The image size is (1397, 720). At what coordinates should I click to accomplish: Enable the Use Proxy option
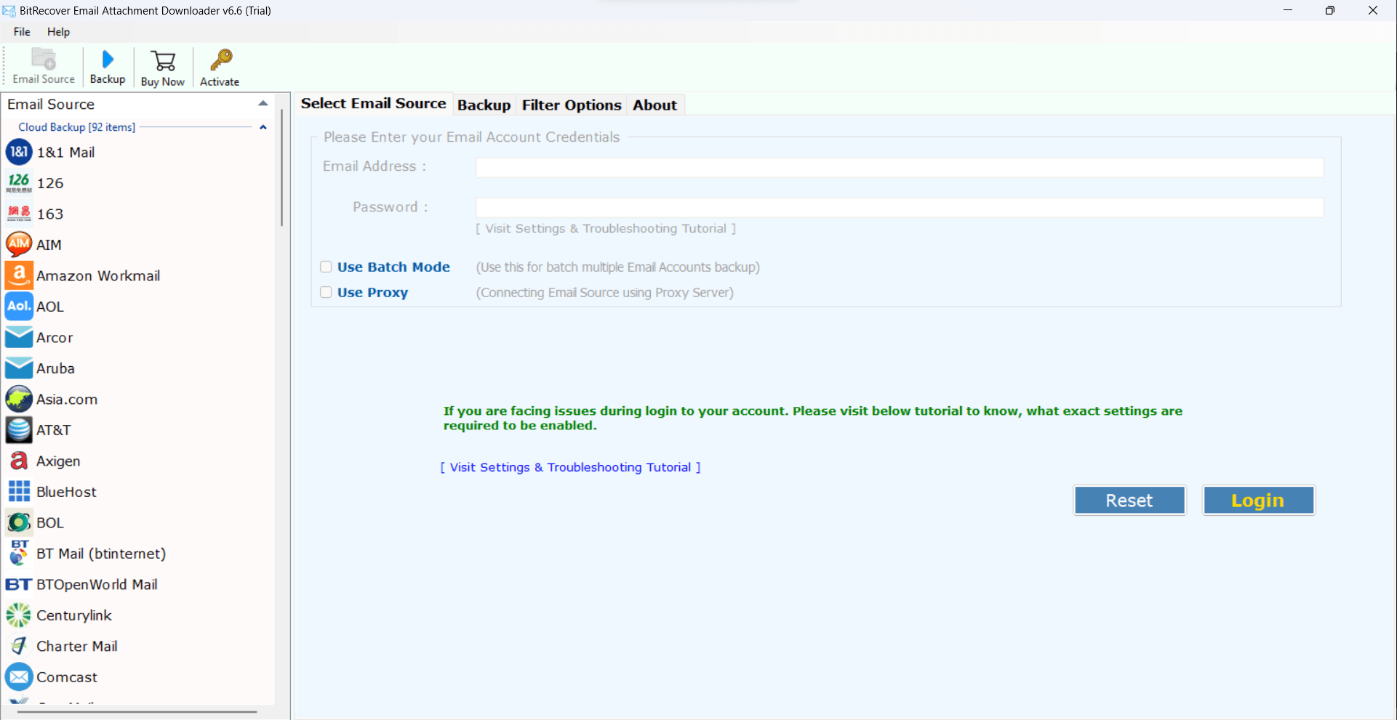pos(326,292)
